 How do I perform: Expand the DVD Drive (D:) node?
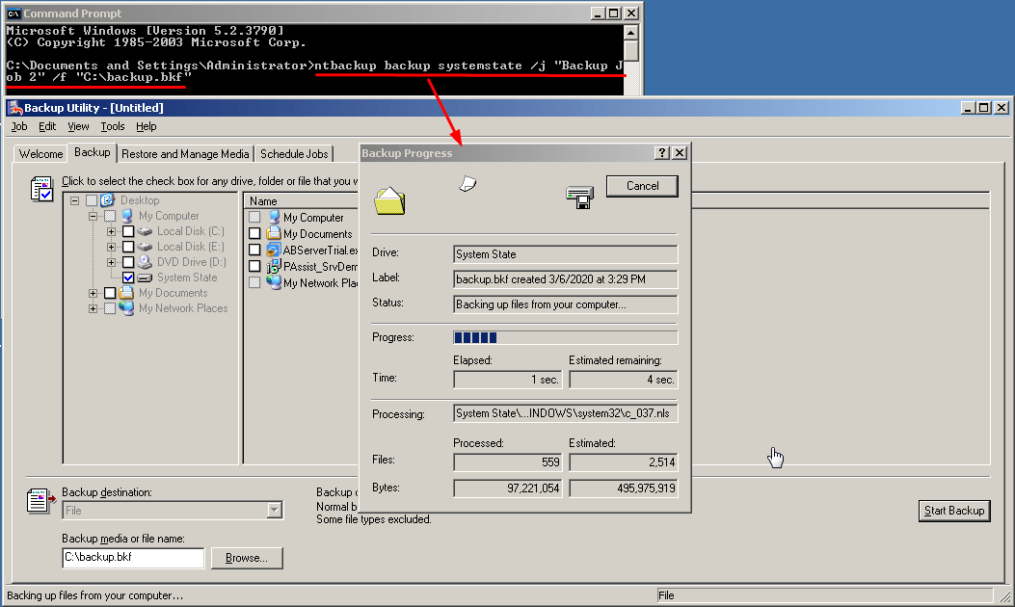(112, 262)
